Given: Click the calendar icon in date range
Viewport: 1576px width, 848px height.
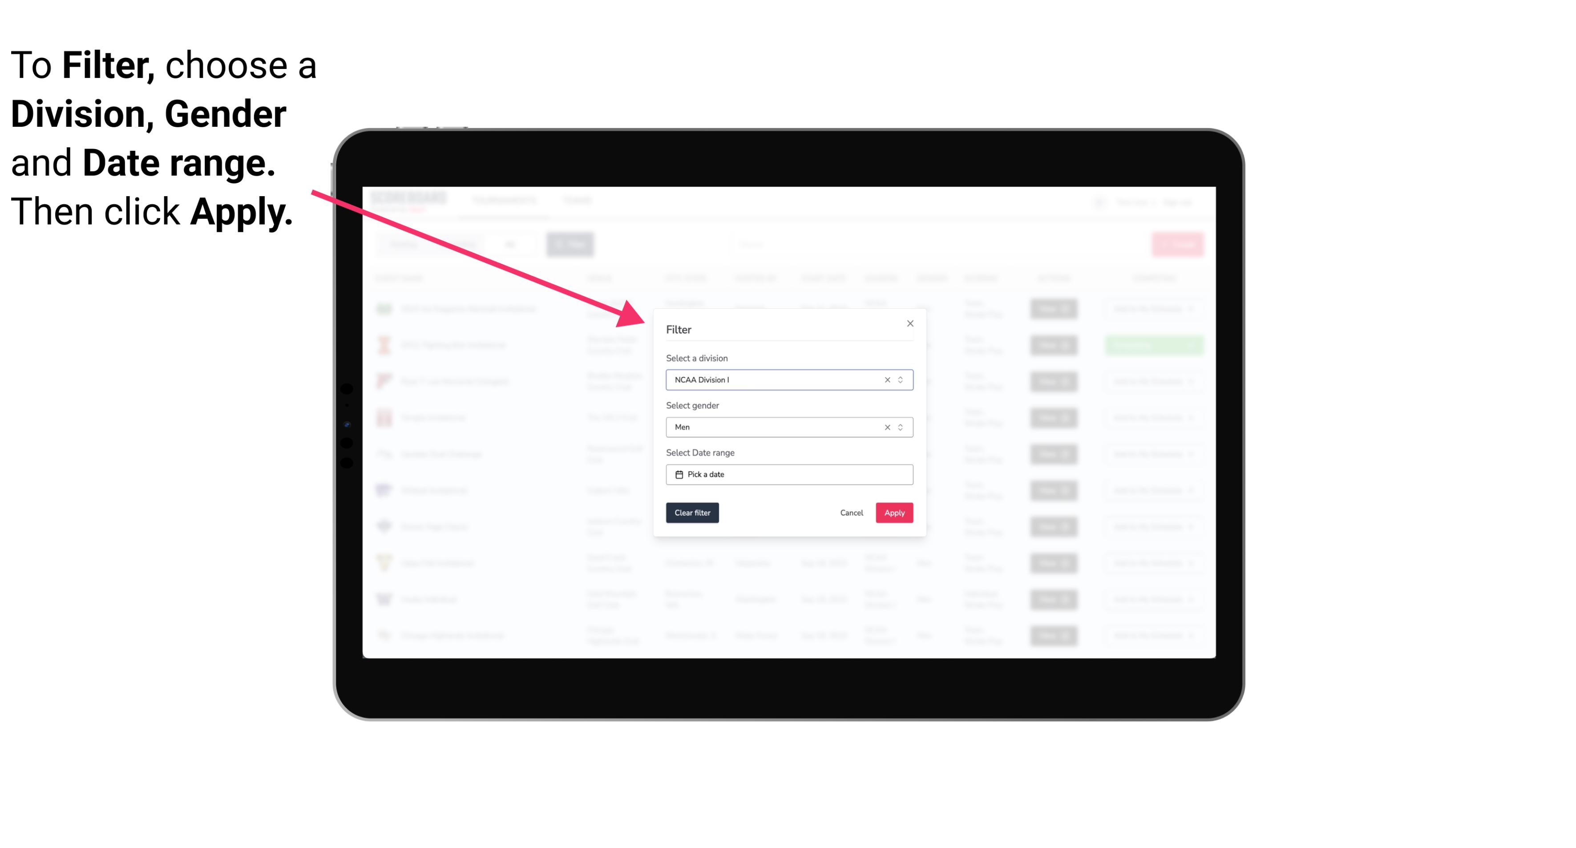Looking at the screenshot, I should click(x=678, y=474).
